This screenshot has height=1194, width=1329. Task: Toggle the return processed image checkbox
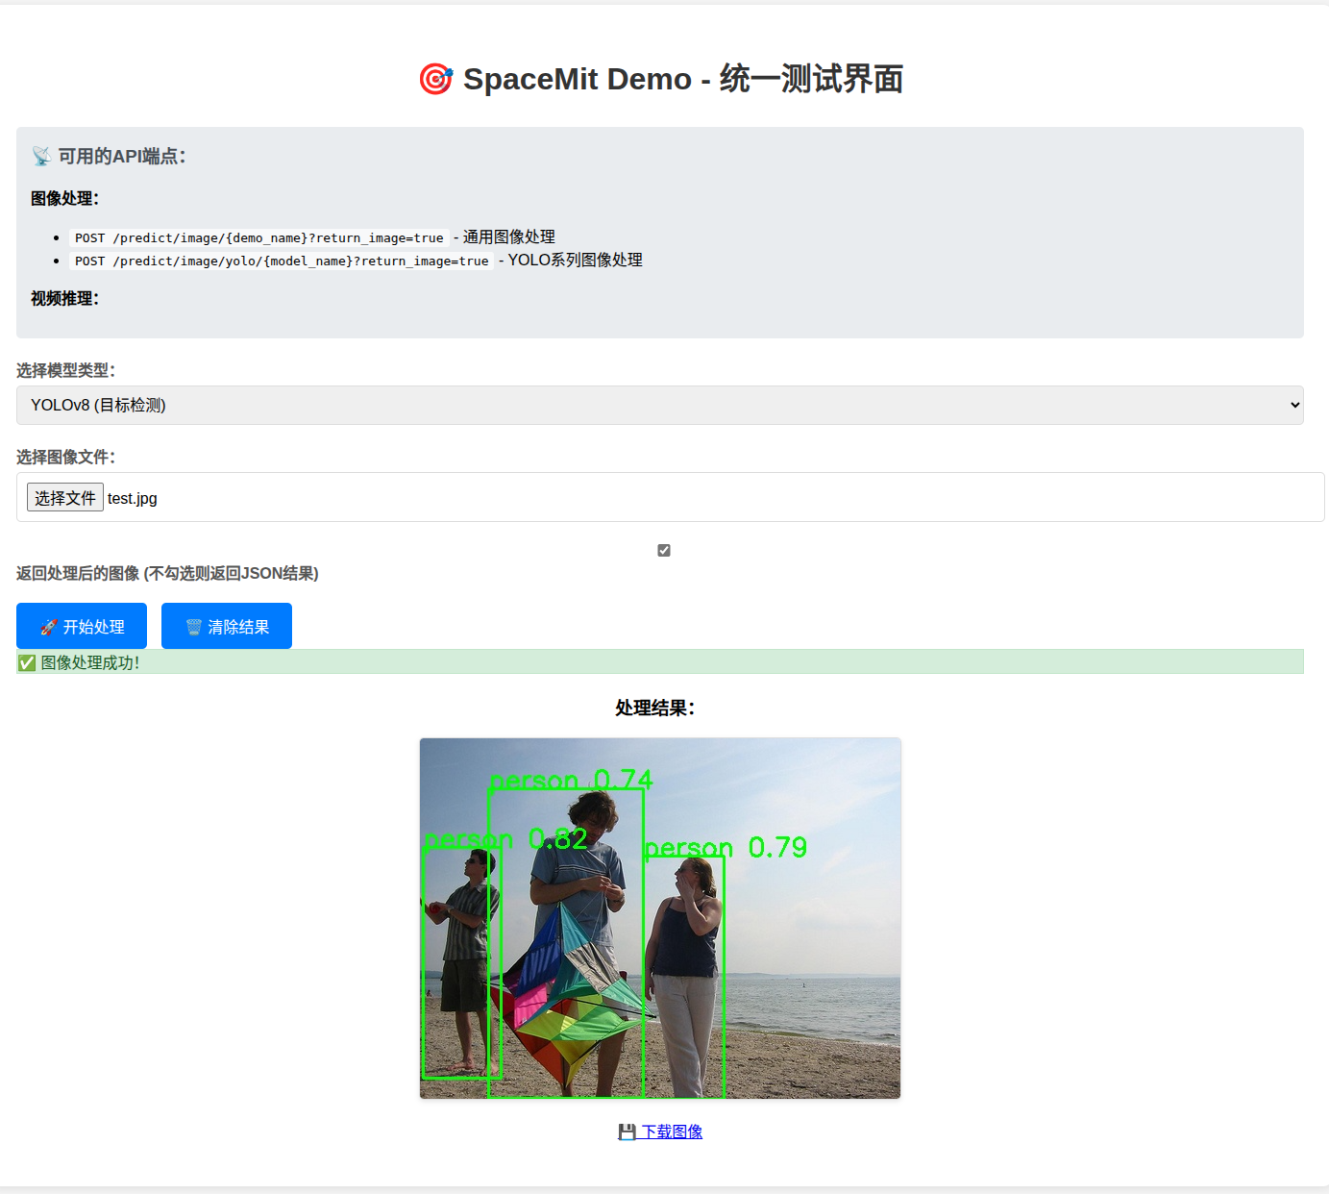[664, 550]
